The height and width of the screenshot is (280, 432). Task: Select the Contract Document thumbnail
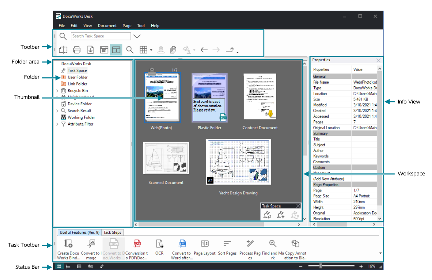[x=260, y=97]
